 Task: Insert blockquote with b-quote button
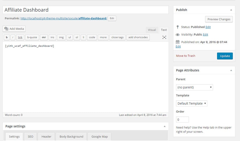pyautogui.click(x=32, y=37)
